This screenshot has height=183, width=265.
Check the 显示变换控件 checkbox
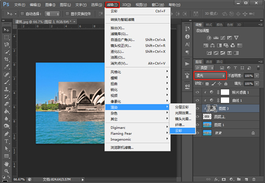point(67,14)
